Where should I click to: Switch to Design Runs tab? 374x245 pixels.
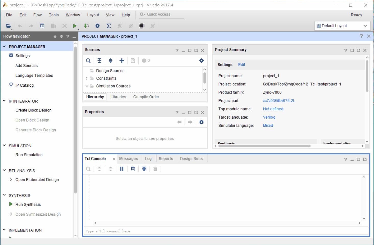pos(191,159)
